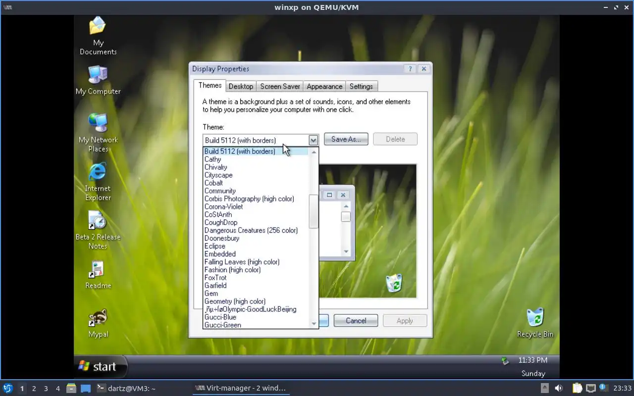This screenshot has height=396, width=634.
Task: Select the Recycle Bin on the desktop
Action: click(535, 323)
